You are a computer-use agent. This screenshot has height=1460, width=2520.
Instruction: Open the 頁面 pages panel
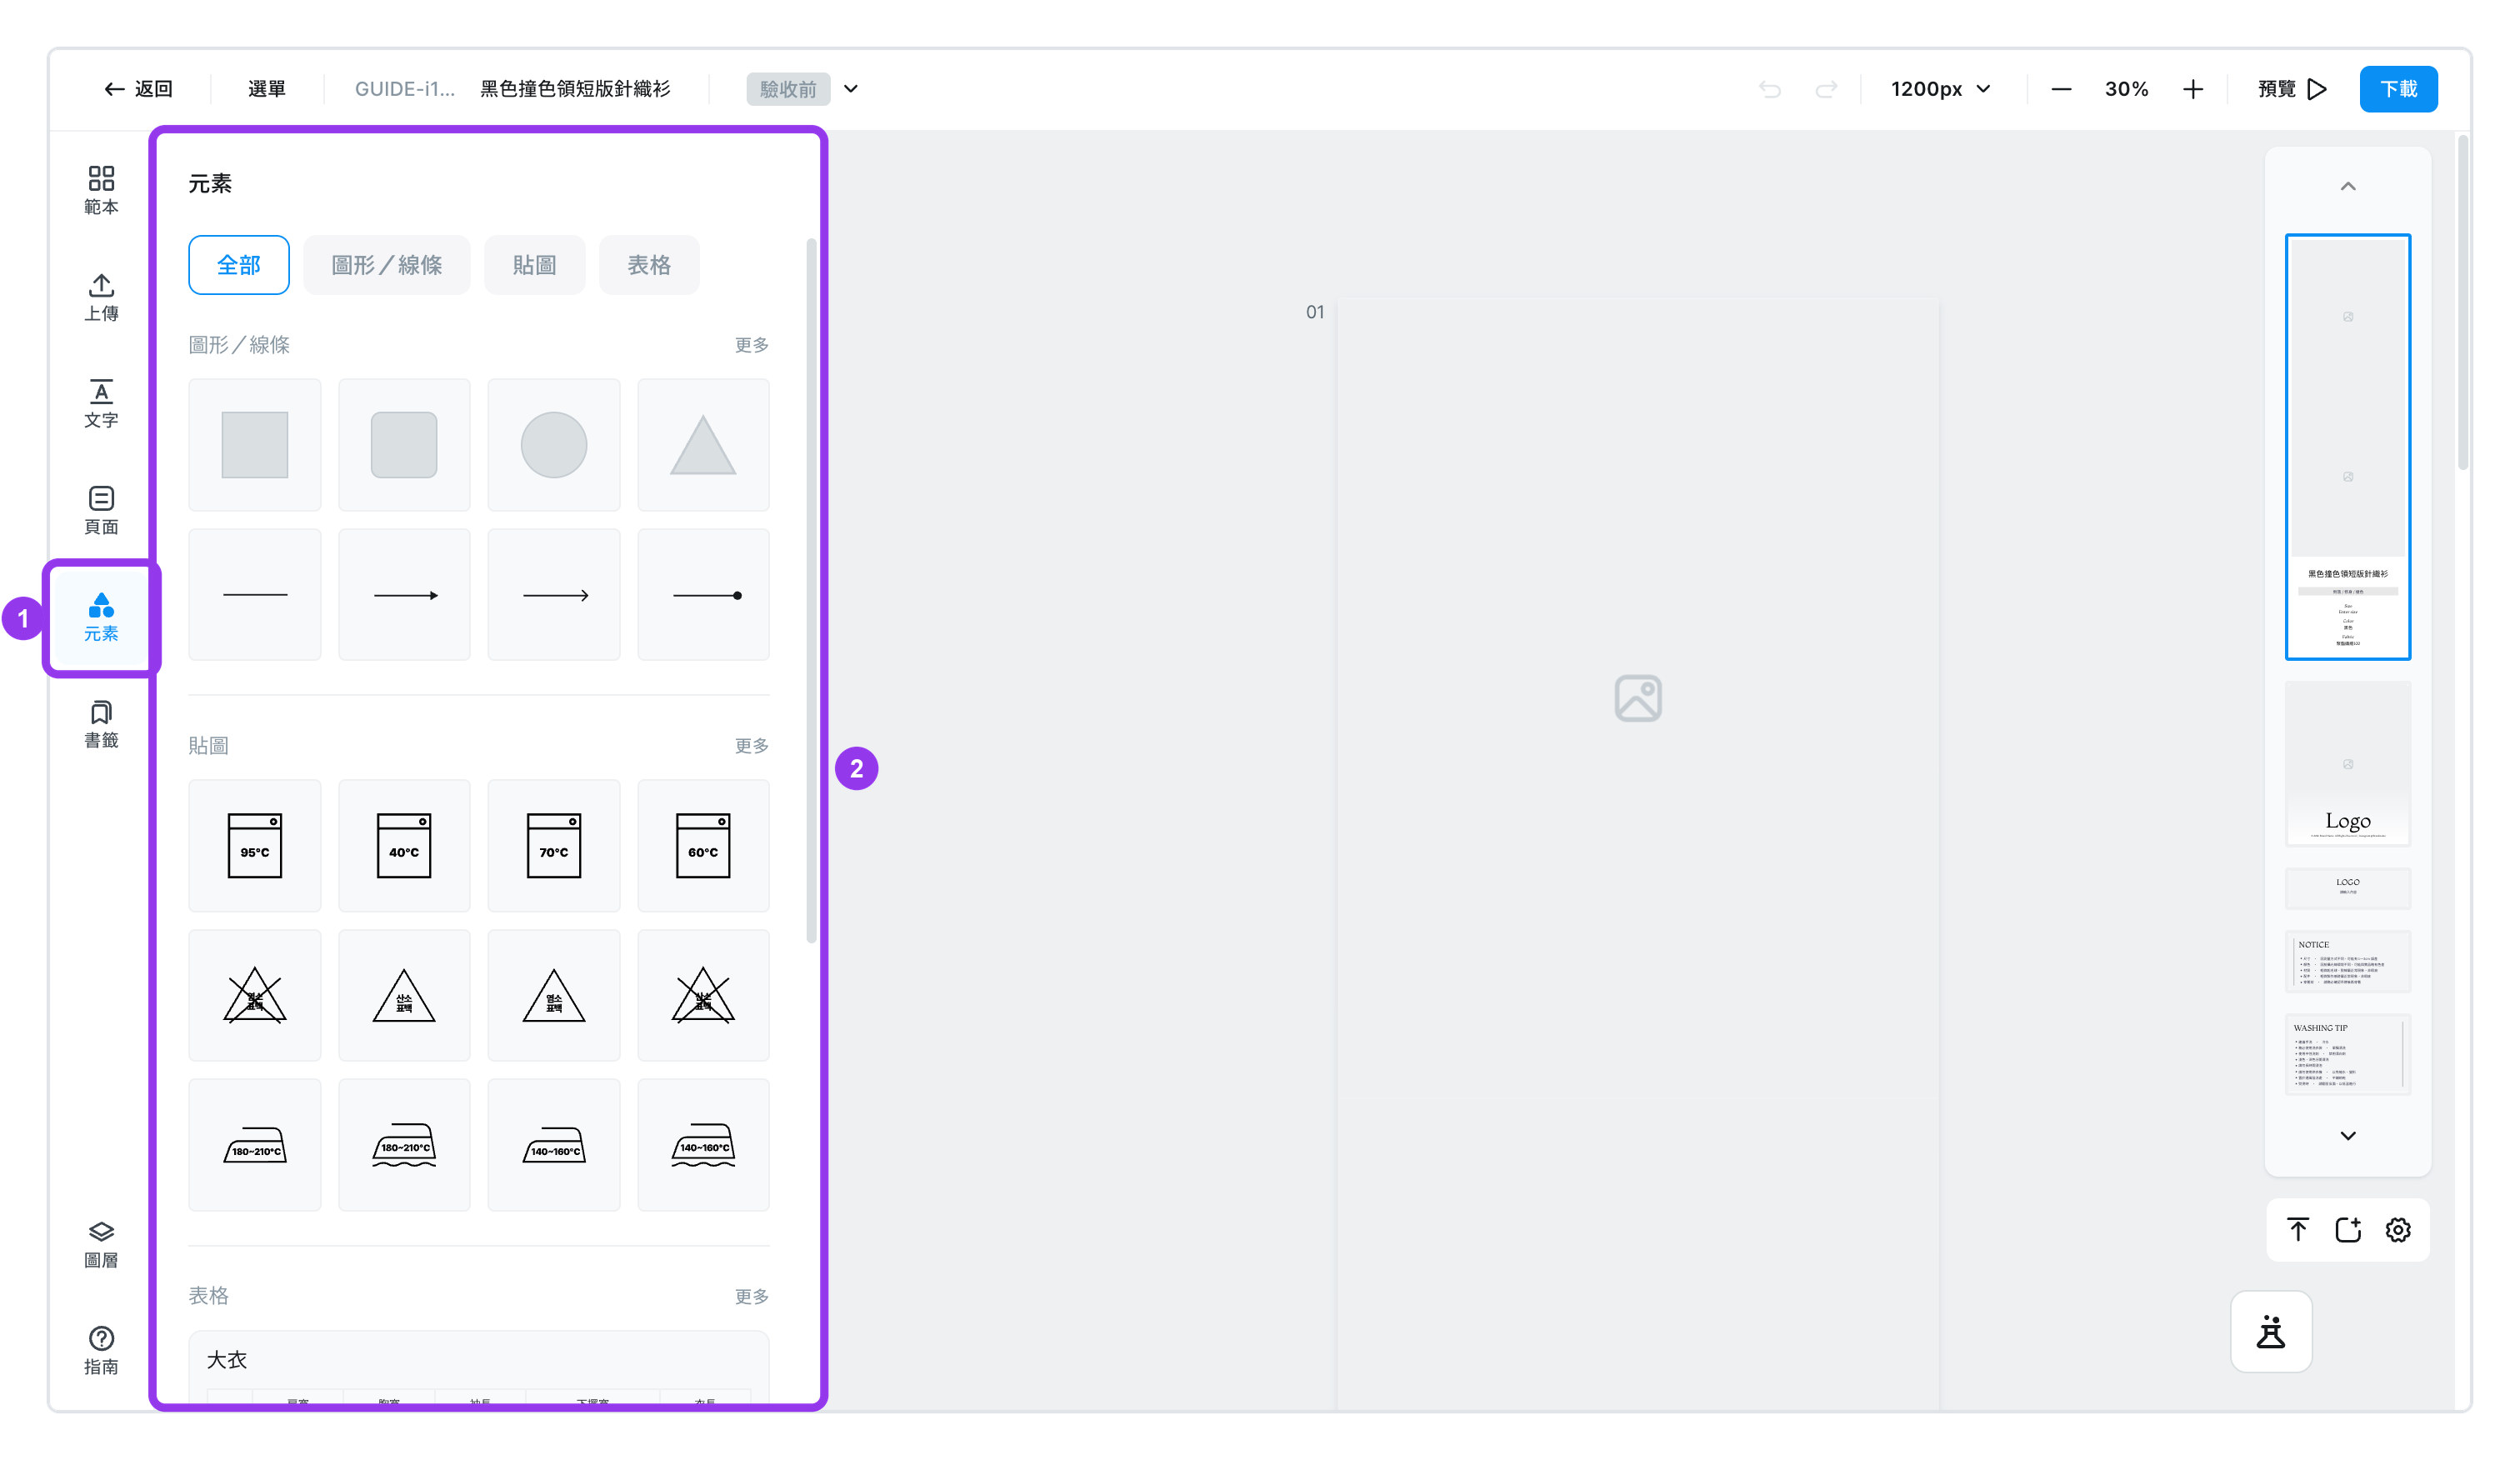coord(101,511)
